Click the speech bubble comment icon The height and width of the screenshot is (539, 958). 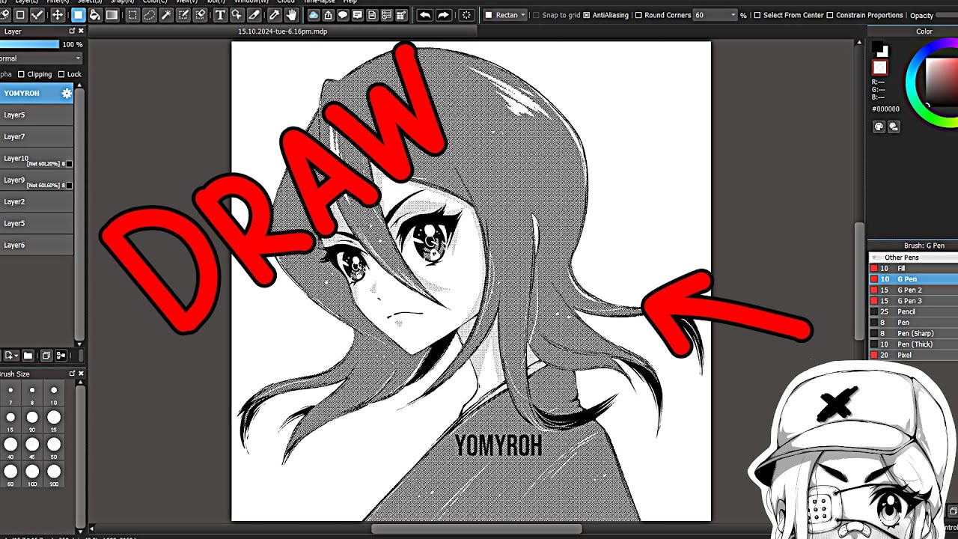click(343, 15)
